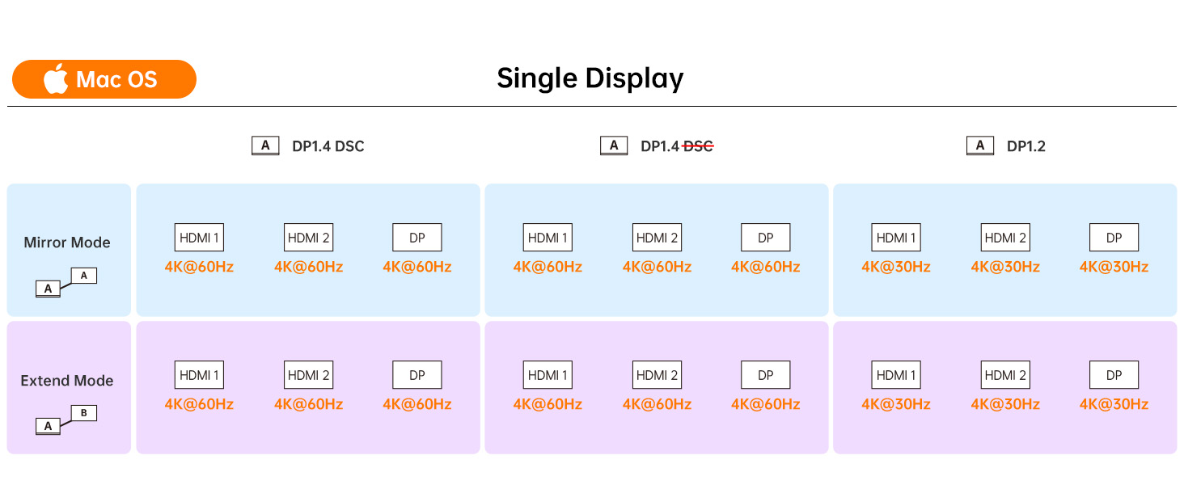Select HDMI 2 box in Extend Mode, DP1.2 column
Image resolution: width=1184 pixels, height=485 pixels.
[x=1005, y=375]
